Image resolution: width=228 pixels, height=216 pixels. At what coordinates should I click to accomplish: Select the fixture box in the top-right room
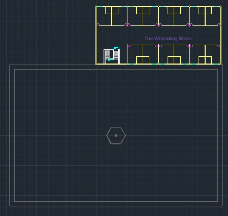coord(205,11)
